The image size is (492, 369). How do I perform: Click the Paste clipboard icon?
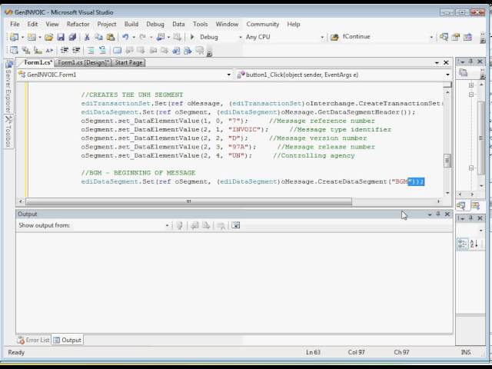pyautogui.click(x=111, y=37)
